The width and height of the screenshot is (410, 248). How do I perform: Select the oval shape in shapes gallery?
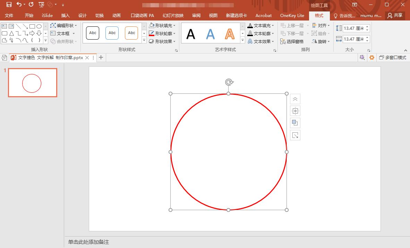pos(39,26)
